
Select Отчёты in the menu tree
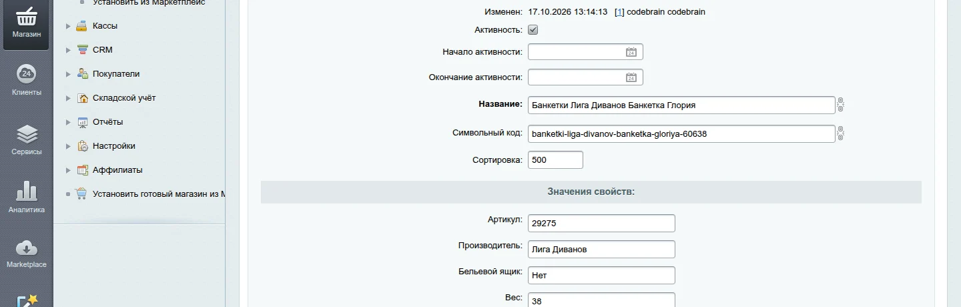coord(108,122)
